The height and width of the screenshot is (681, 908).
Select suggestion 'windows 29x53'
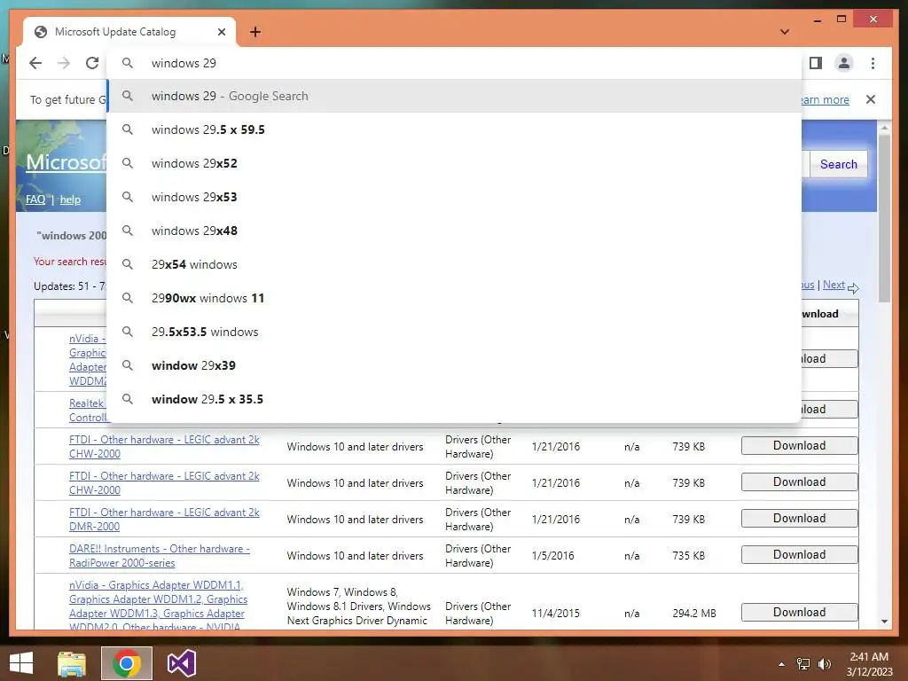[455, 197]
